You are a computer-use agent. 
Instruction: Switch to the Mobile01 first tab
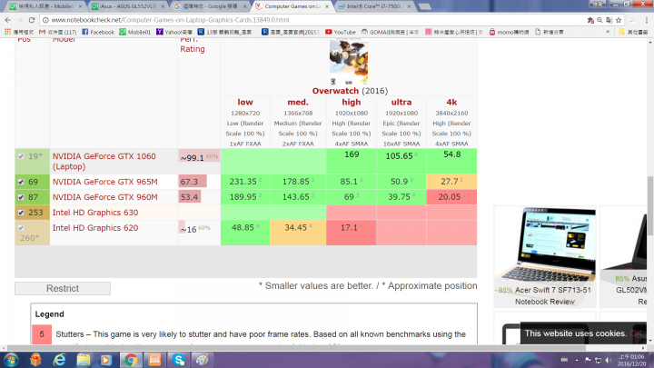pyautogui.click(x=45, y=6)
